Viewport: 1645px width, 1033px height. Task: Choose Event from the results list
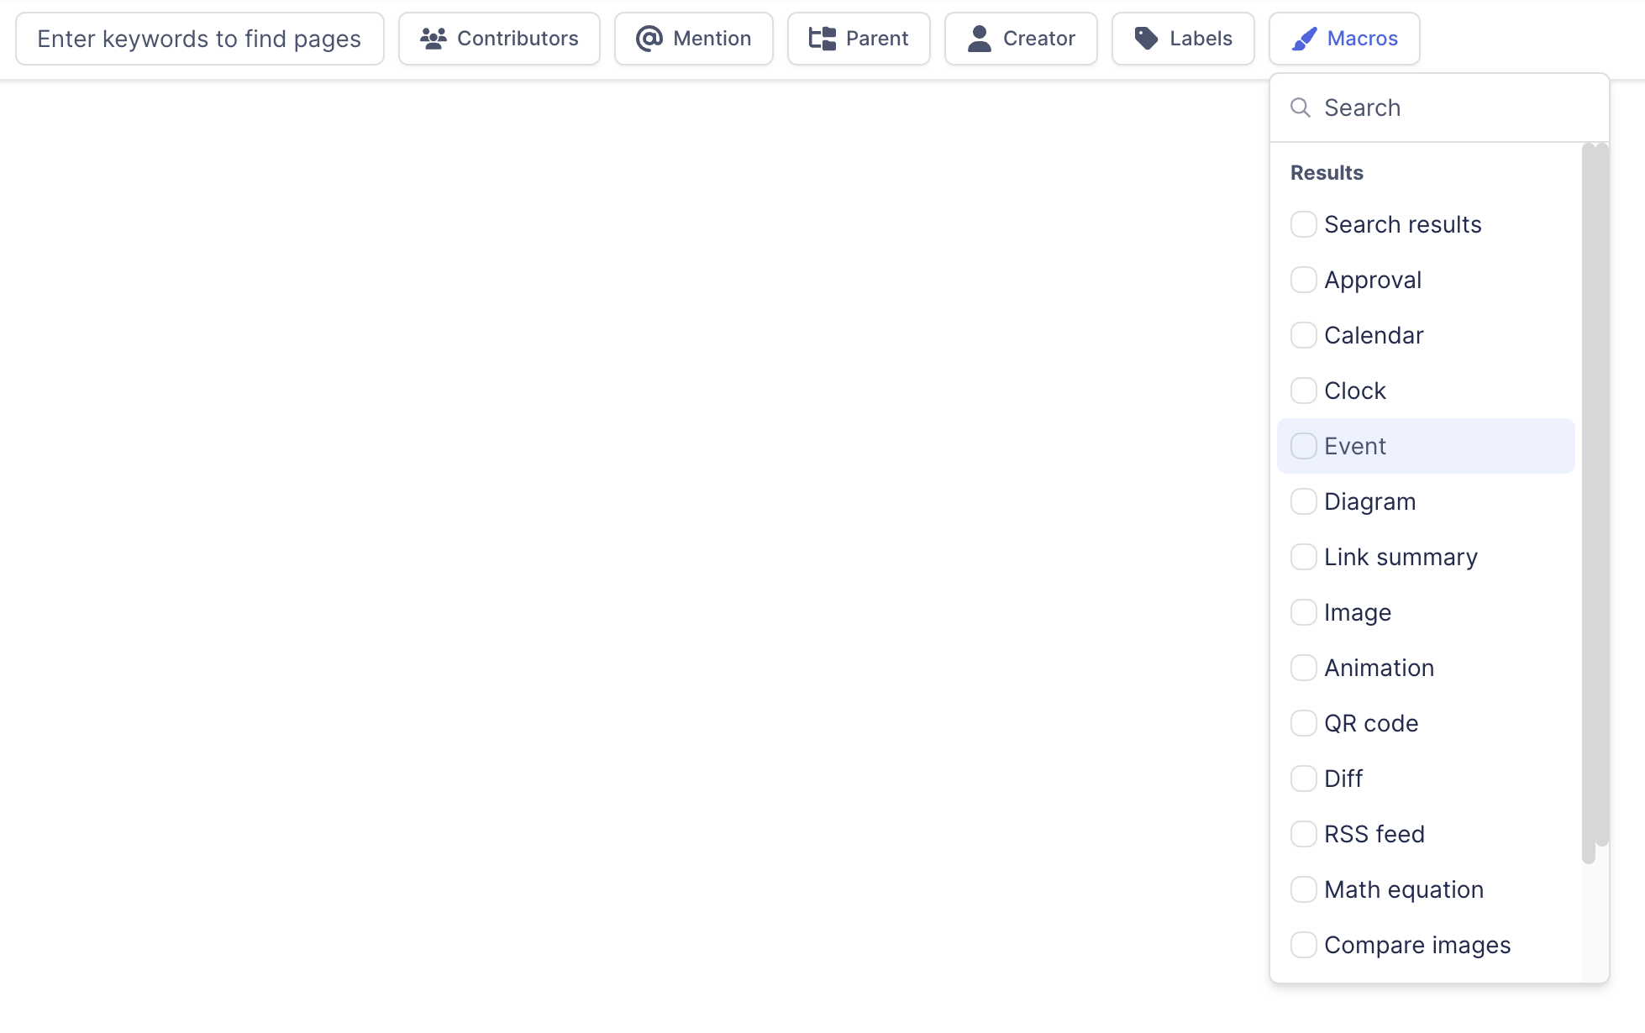point(1355,446)
